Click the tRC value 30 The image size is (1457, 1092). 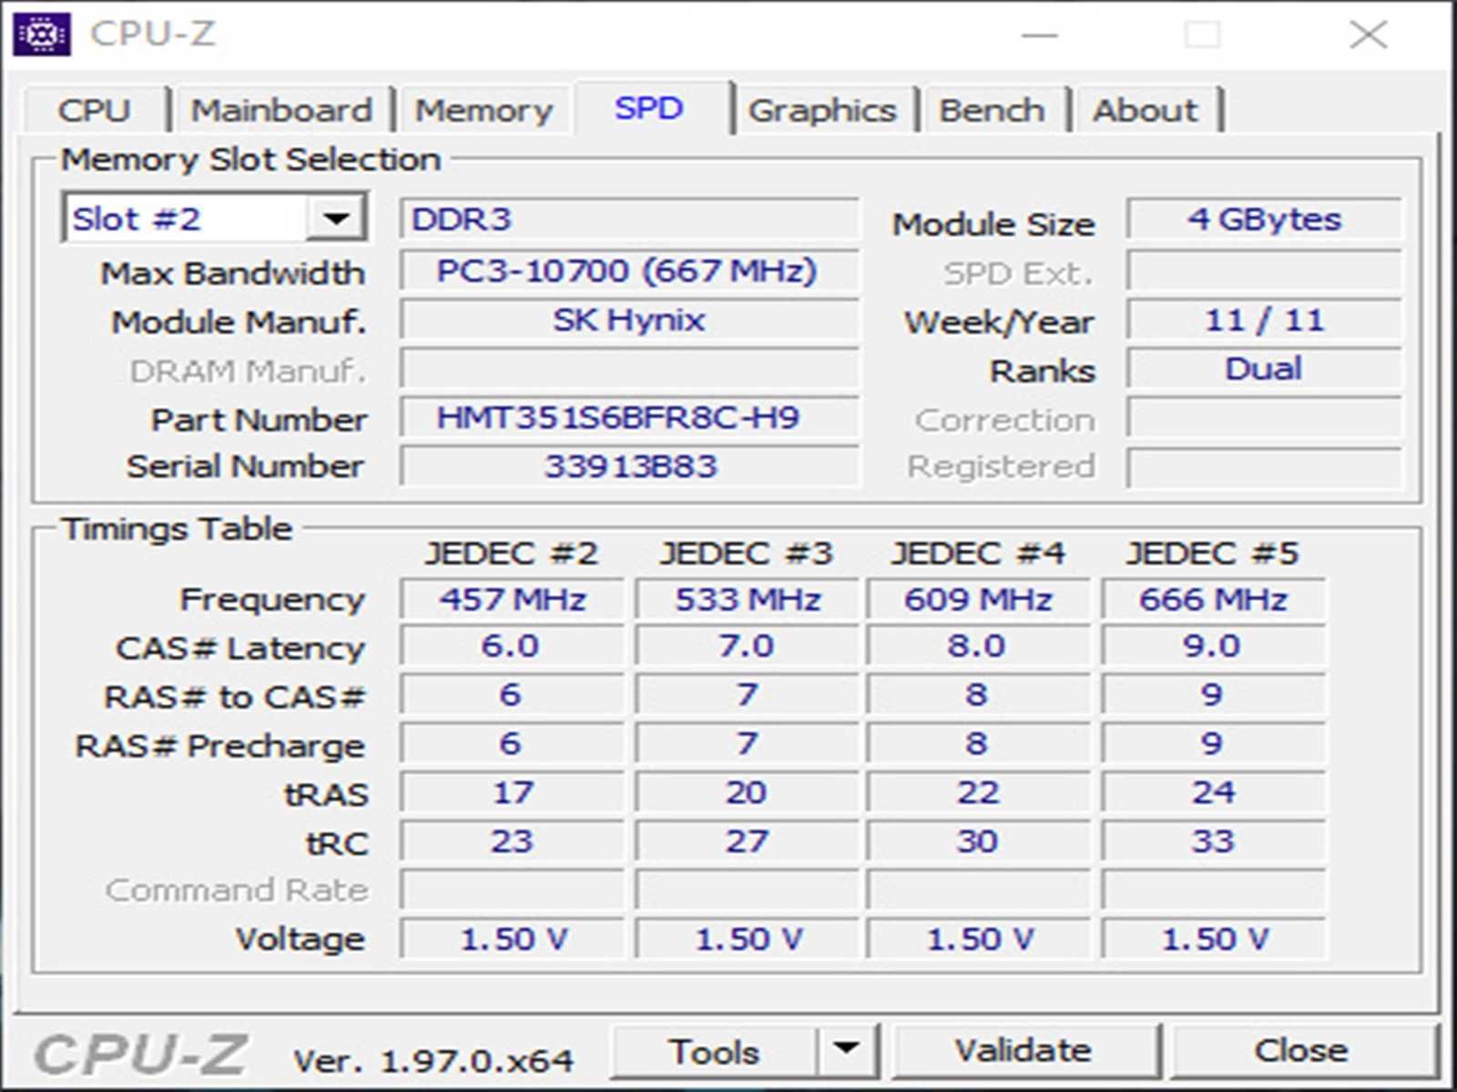coord(979,841)
